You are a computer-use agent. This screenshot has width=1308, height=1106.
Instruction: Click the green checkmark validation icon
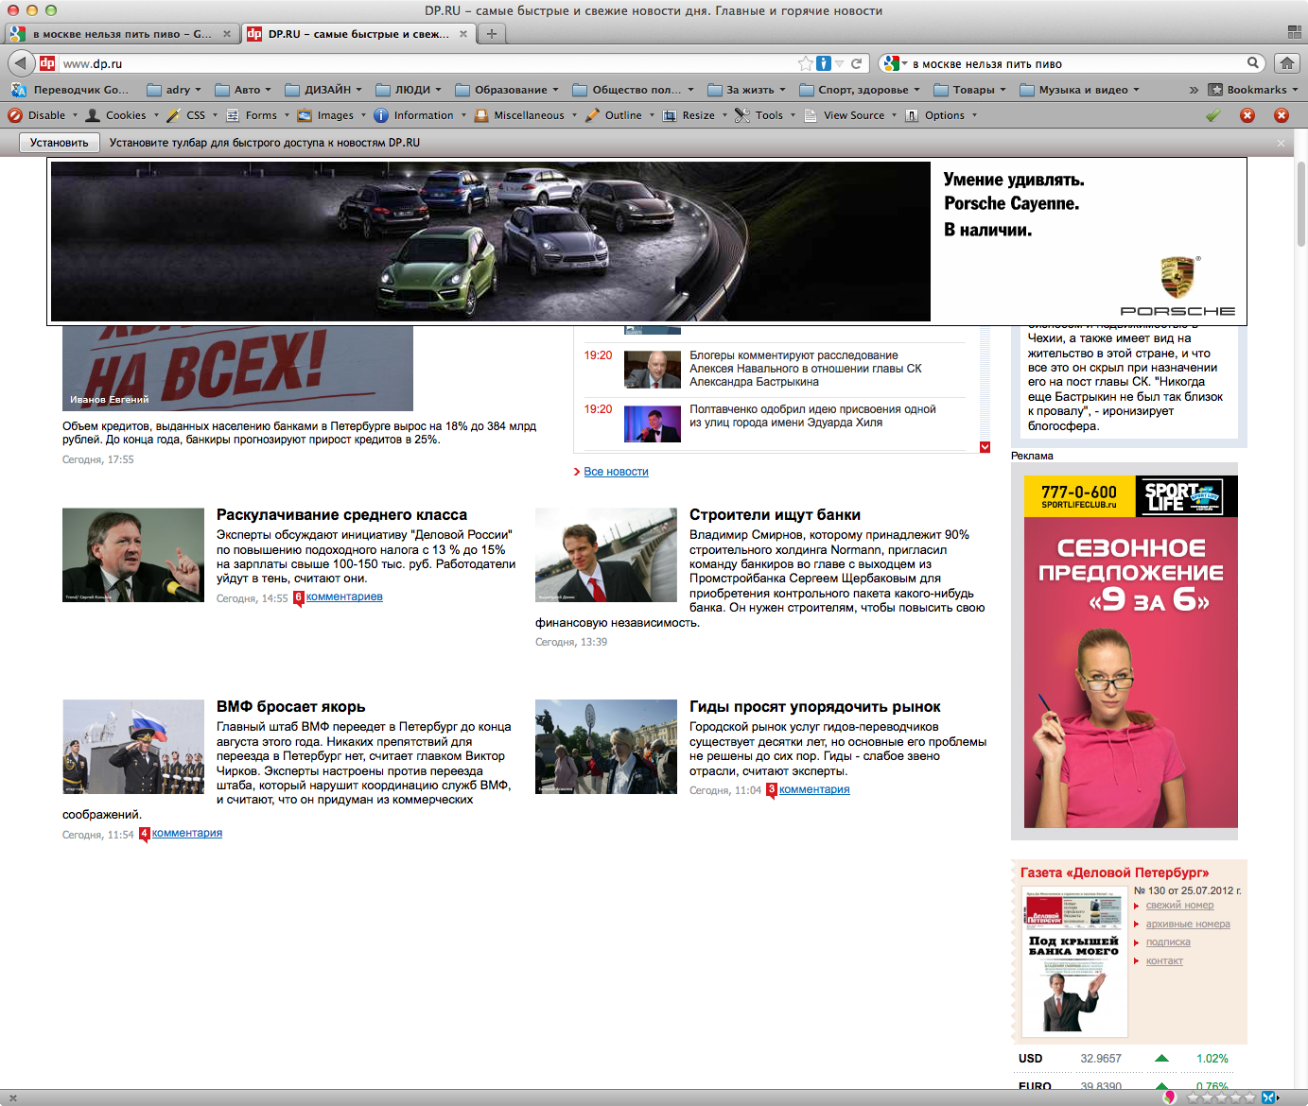[x=1213, y=115]
